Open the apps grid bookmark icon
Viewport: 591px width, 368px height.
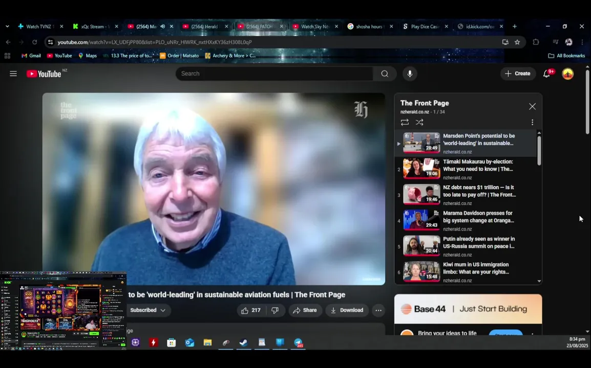tap(7, 56)
